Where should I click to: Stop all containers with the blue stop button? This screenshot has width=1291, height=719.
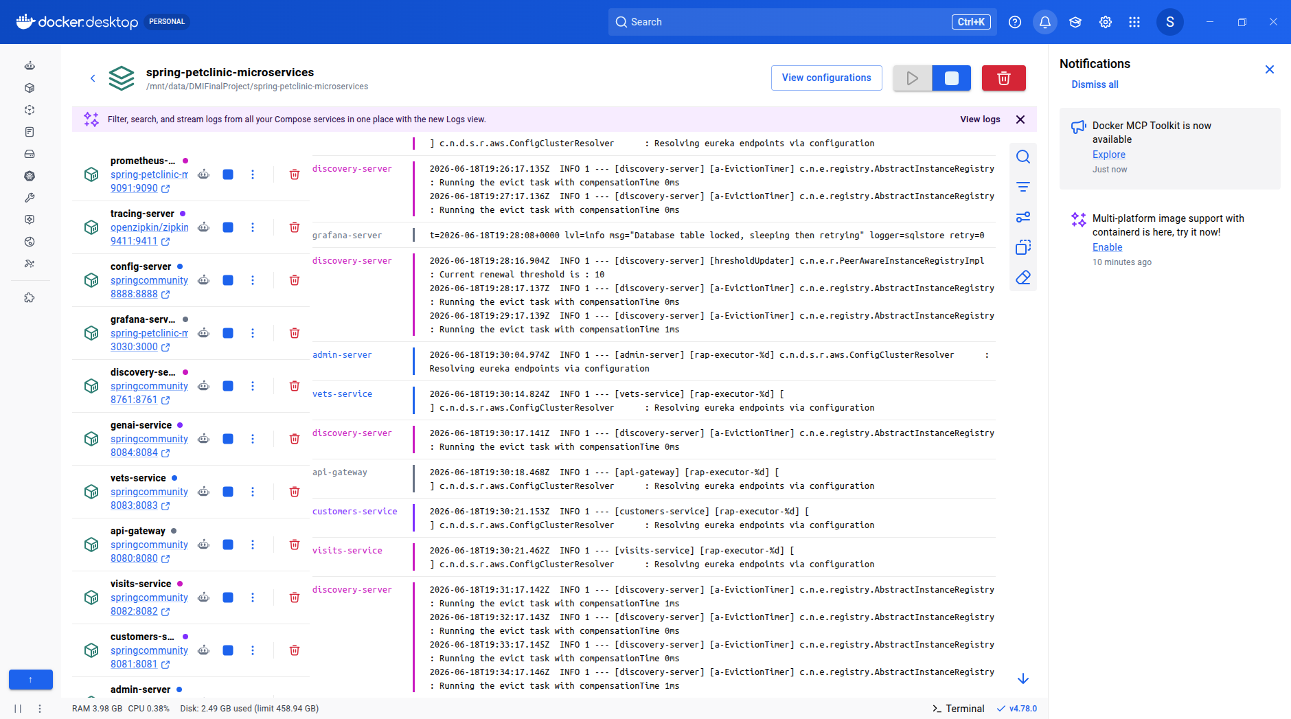coord(952,78)
